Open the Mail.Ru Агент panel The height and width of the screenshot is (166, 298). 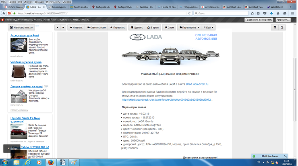click(267, 156)
